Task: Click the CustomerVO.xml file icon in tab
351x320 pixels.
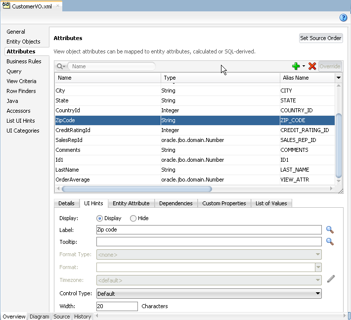Action: pos(7,6)
